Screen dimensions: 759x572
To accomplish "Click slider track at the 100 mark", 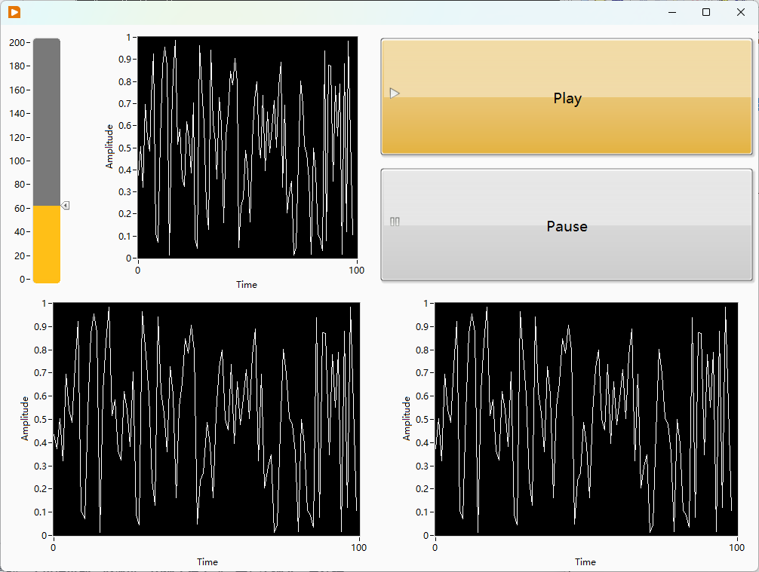I will 47,161.
